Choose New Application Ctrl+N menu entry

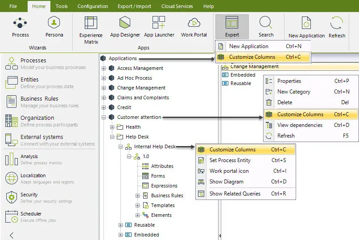point(263,46)
